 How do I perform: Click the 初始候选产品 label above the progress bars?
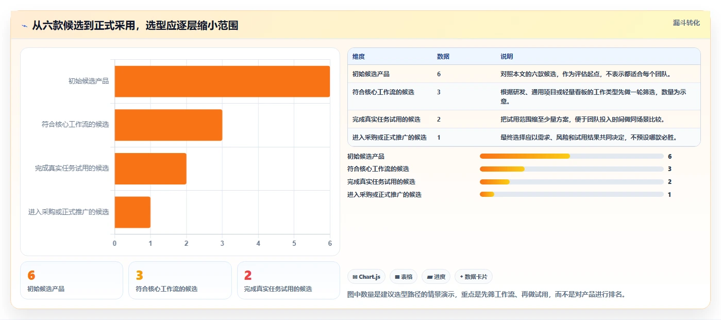tap(366, 156)
